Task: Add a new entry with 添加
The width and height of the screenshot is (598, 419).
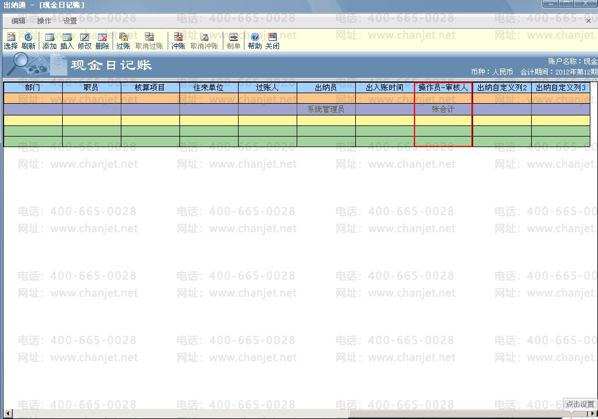Action: [49, 41]
